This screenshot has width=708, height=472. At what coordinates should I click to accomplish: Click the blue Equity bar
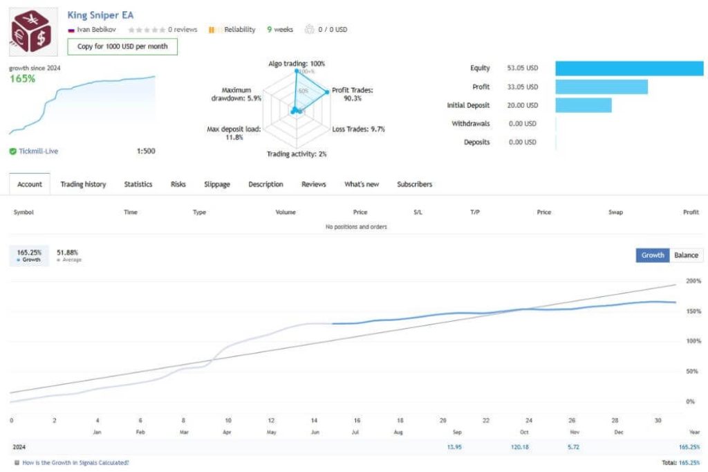(x=628, y=69)
